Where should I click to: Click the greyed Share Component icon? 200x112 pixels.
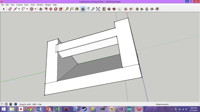[119, 9]
